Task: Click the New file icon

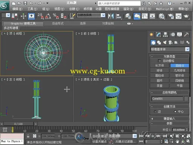Action: (x=14, y=3)
